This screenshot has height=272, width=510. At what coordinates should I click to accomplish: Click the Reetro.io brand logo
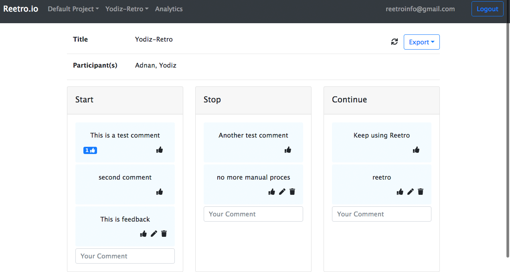pos(21,9)
